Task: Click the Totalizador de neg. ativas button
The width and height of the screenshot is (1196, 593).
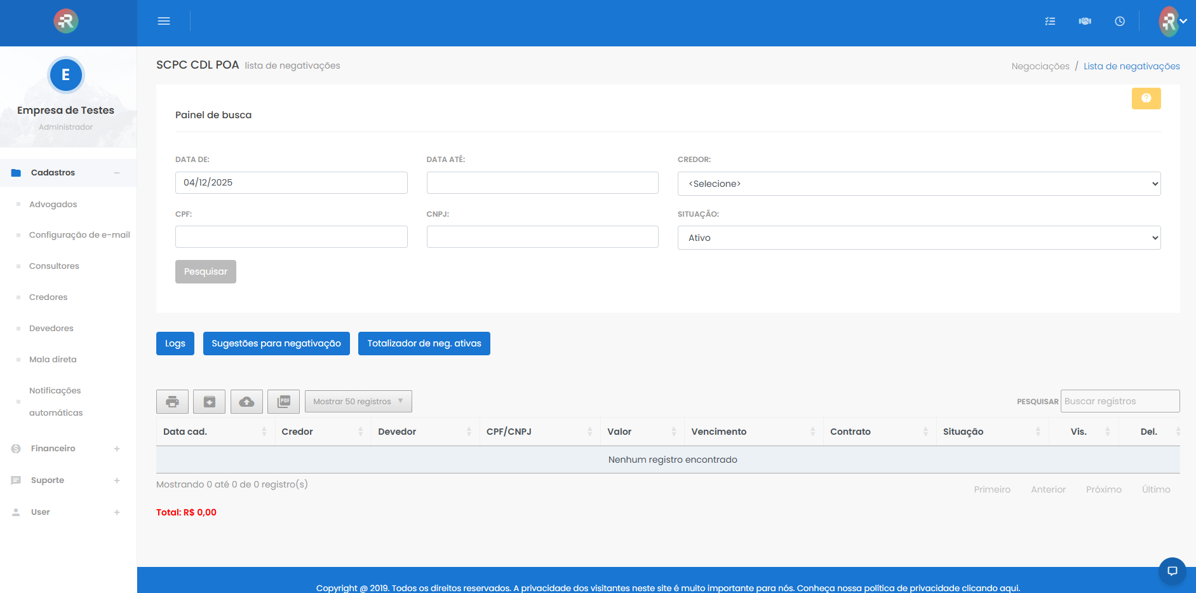Action: [x=424, y=344]
